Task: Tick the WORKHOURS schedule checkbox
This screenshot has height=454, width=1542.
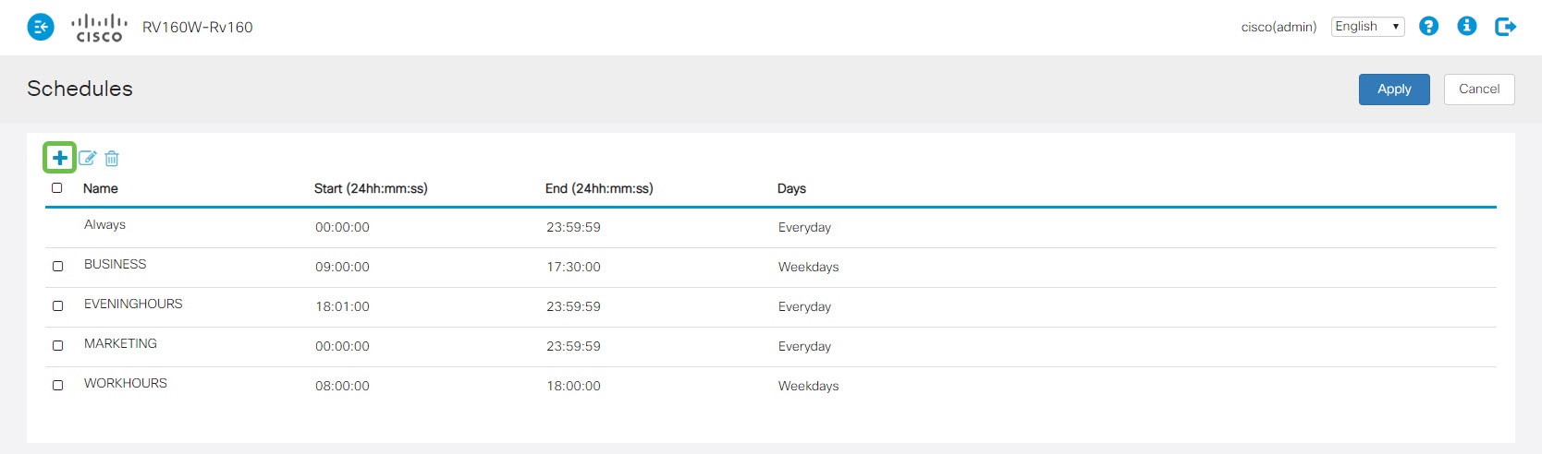Action: click(58, 386)
